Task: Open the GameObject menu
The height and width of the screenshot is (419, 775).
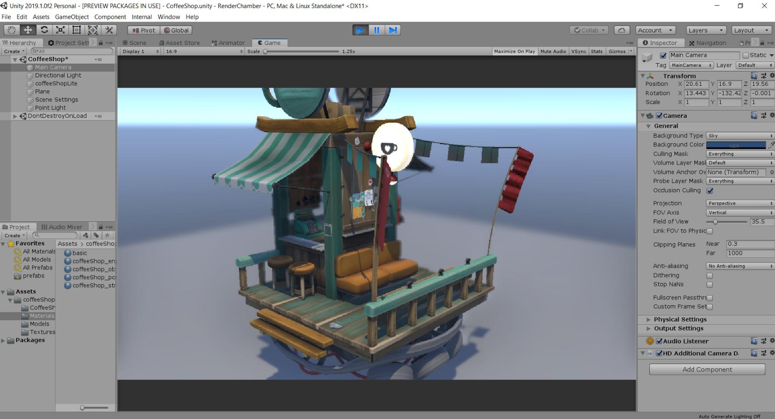Action: pos(72,17)
